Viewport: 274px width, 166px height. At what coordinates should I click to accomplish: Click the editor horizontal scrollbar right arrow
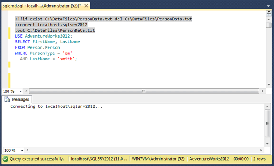(263, 91)
